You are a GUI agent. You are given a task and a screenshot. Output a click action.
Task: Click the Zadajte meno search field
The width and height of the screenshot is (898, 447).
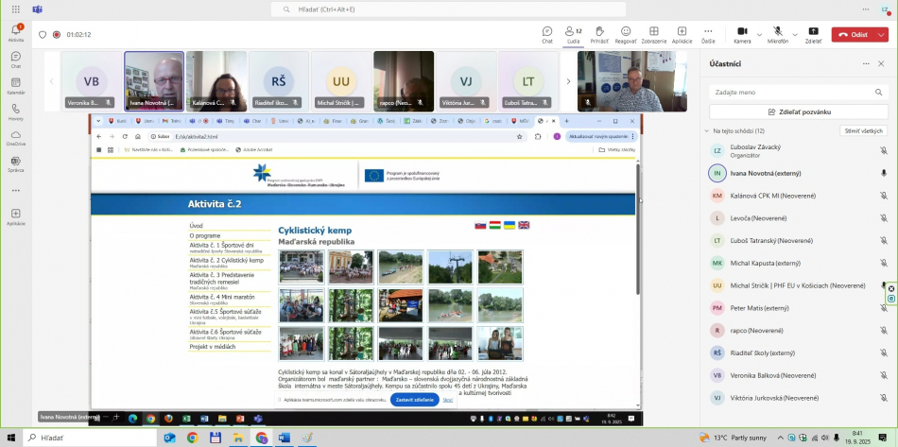click(x=799, y=93)
